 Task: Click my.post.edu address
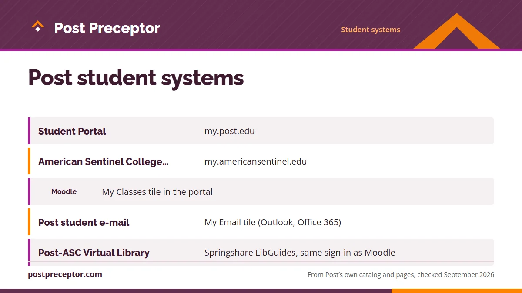click(x=230, y=131)
